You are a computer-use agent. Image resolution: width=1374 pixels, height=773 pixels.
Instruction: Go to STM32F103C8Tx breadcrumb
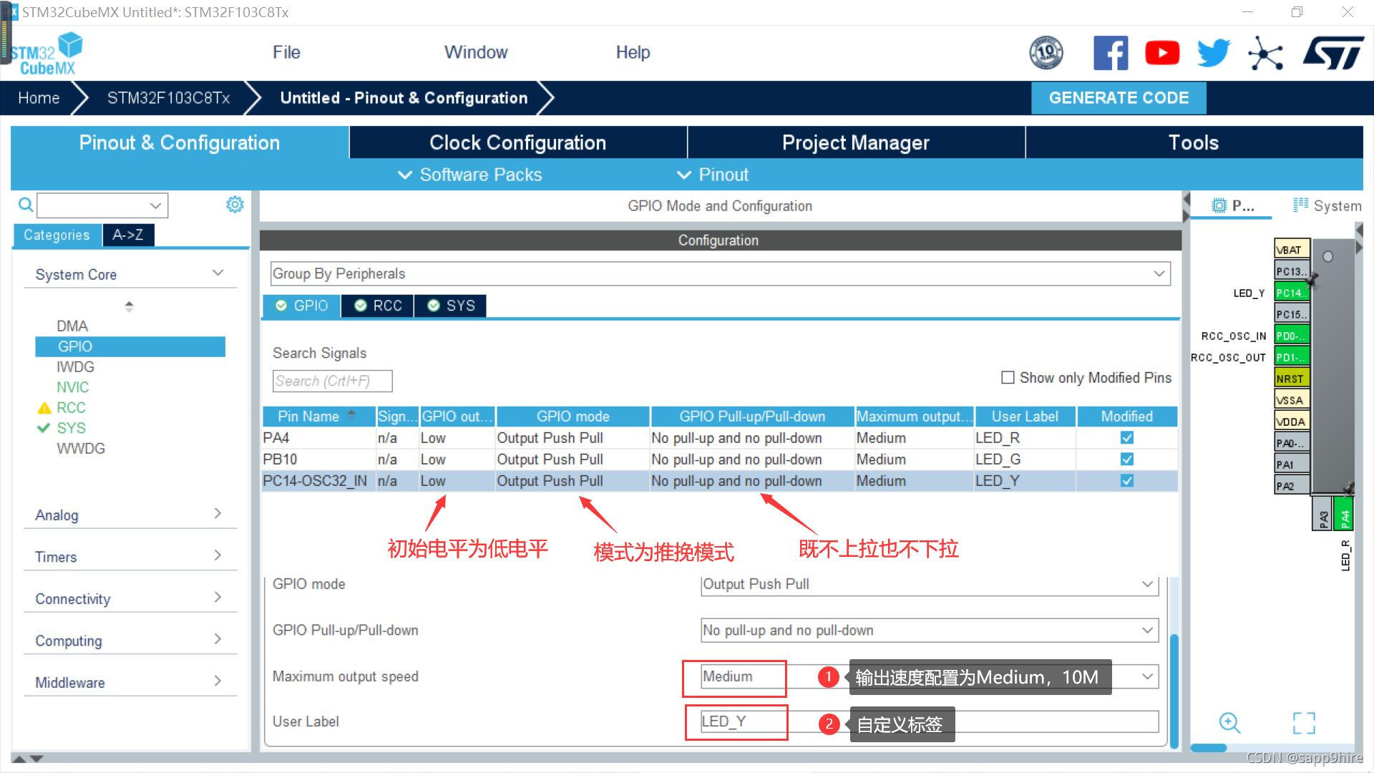click(x=168, y=98)
